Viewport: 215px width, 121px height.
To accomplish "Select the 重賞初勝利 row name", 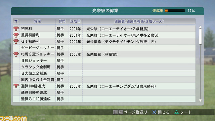I will point(30,35).
